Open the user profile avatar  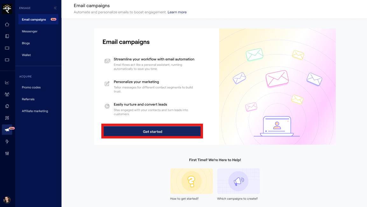[7, 200]
